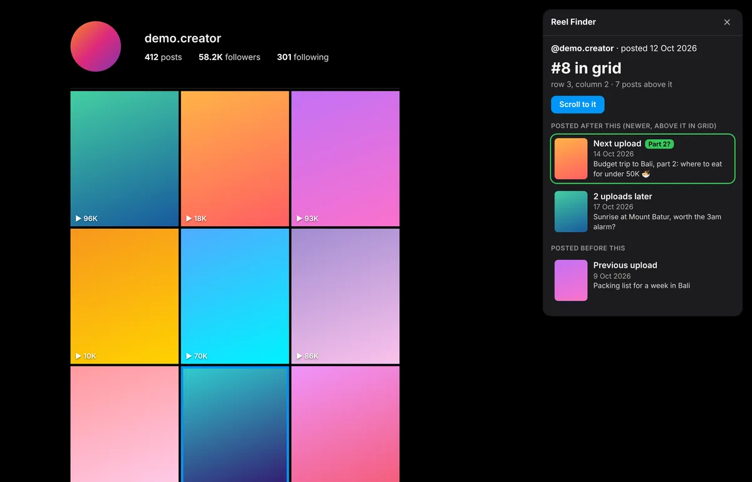Screen dimensions: 752x482
Task: Open the reel with 96K views
Action: click(x=125, y=159)
